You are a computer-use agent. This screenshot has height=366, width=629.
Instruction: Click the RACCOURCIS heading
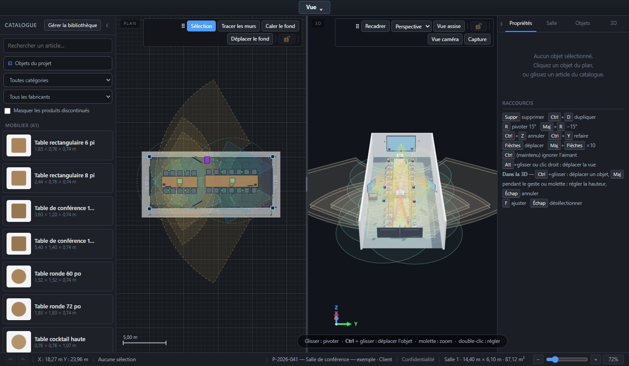point(518,103)
